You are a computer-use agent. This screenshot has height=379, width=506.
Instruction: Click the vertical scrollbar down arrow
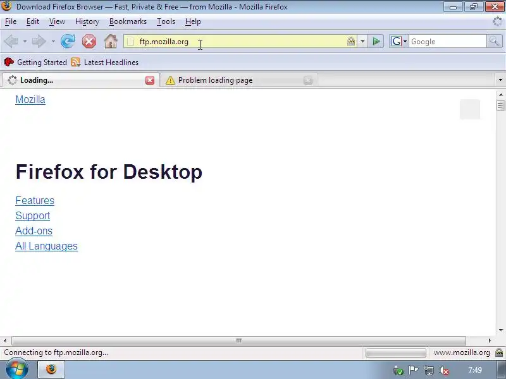tap(500, 330)
